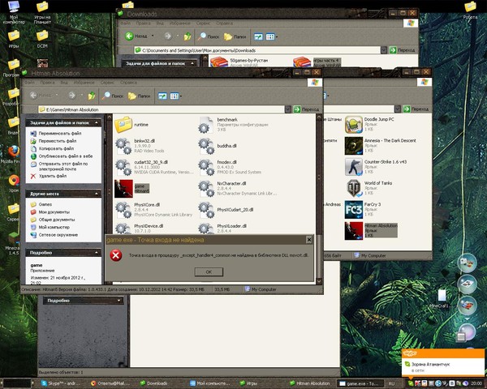Select PhysXDevice.dll file

click(x=139, y=228)
